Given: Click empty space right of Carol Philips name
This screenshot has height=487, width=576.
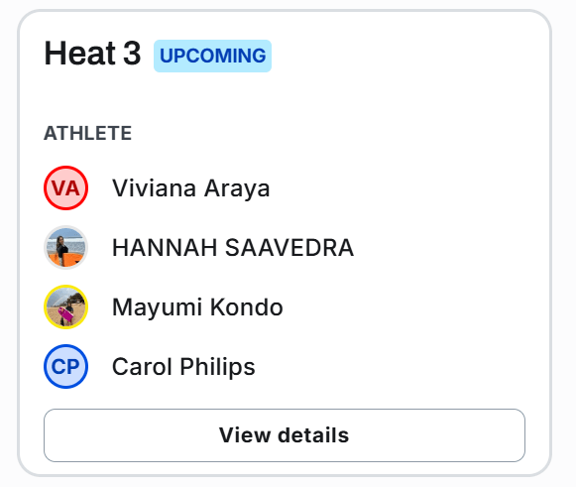Looking at the screenshot, I should [390, 366].
